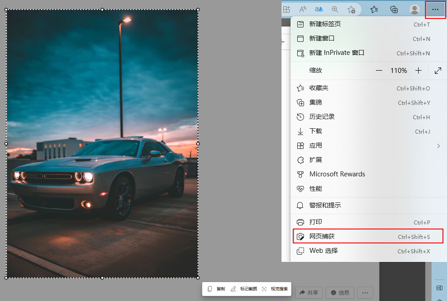Open the Edge settings and more menu
Screen dimensions: 447x301
pyautogui.click(x=435, y=9)
